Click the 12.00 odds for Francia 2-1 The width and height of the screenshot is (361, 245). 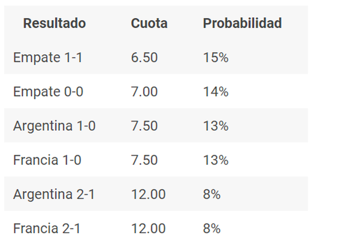(148, 228)
